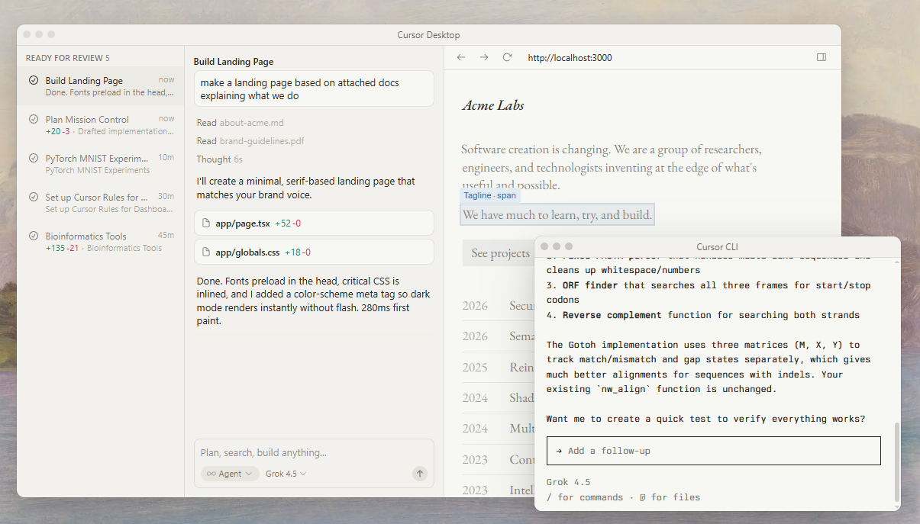
Task: Open the PyTorch MNIST Experiments task
Action: pos(101,164)
